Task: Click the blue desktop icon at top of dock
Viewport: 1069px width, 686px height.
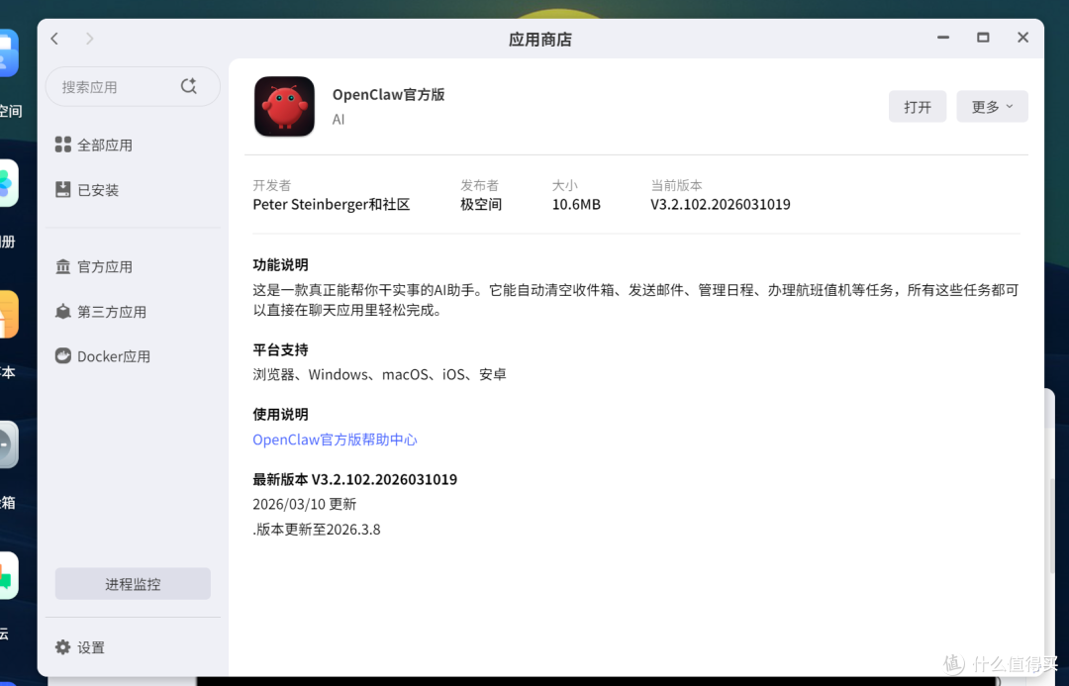Action: tap(8, 53)
